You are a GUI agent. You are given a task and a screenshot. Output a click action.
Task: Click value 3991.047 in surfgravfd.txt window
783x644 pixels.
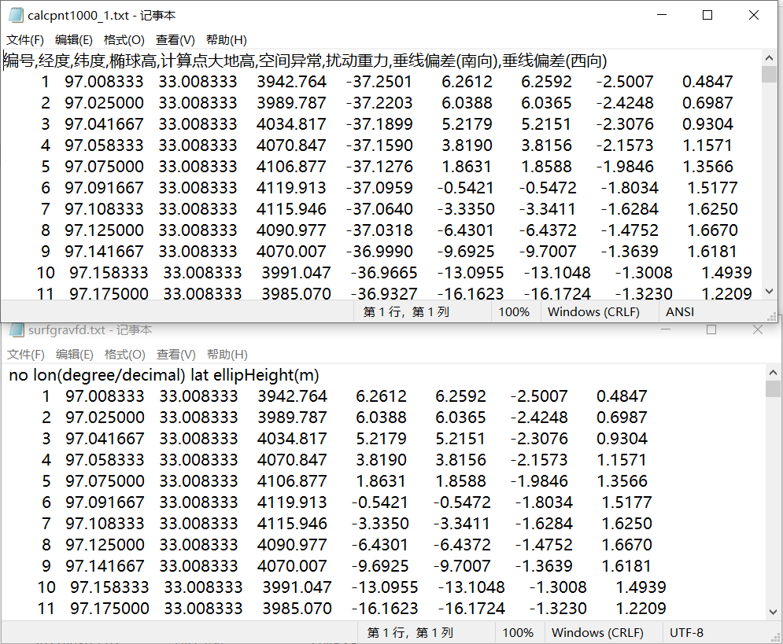click(297, 587)
